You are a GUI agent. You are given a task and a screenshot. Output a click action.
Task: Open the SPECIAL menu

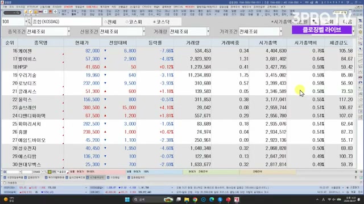(x=178, y=7)
